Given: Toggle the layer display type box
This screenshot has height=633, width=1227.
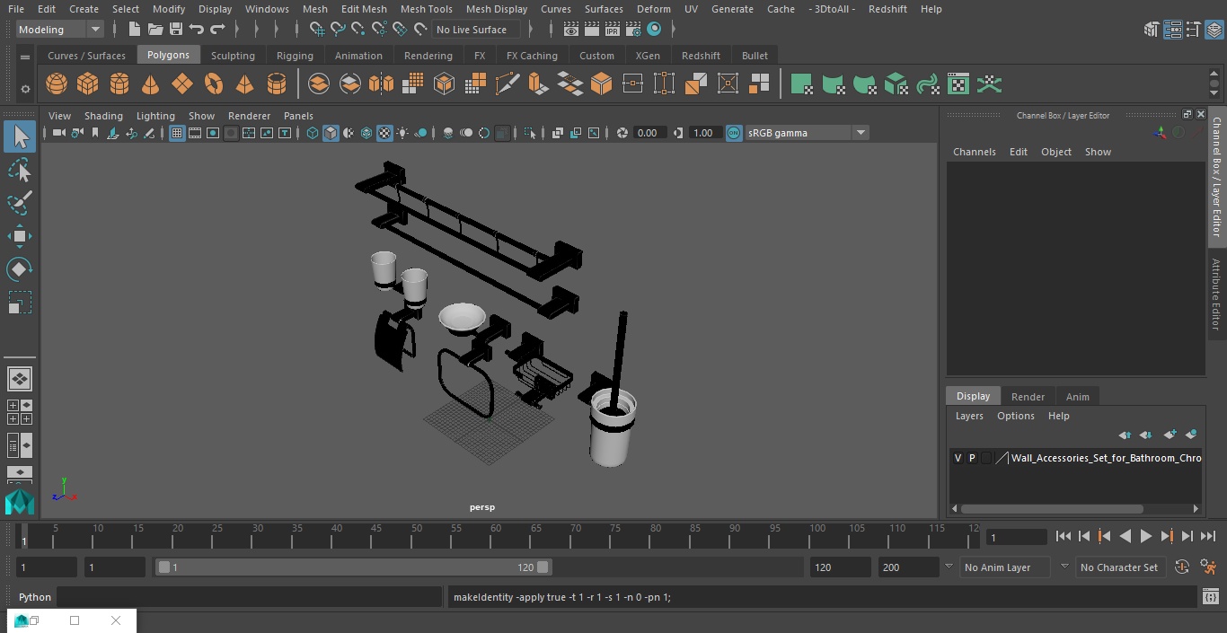Looking at the screenshot, I should (986, 458).
